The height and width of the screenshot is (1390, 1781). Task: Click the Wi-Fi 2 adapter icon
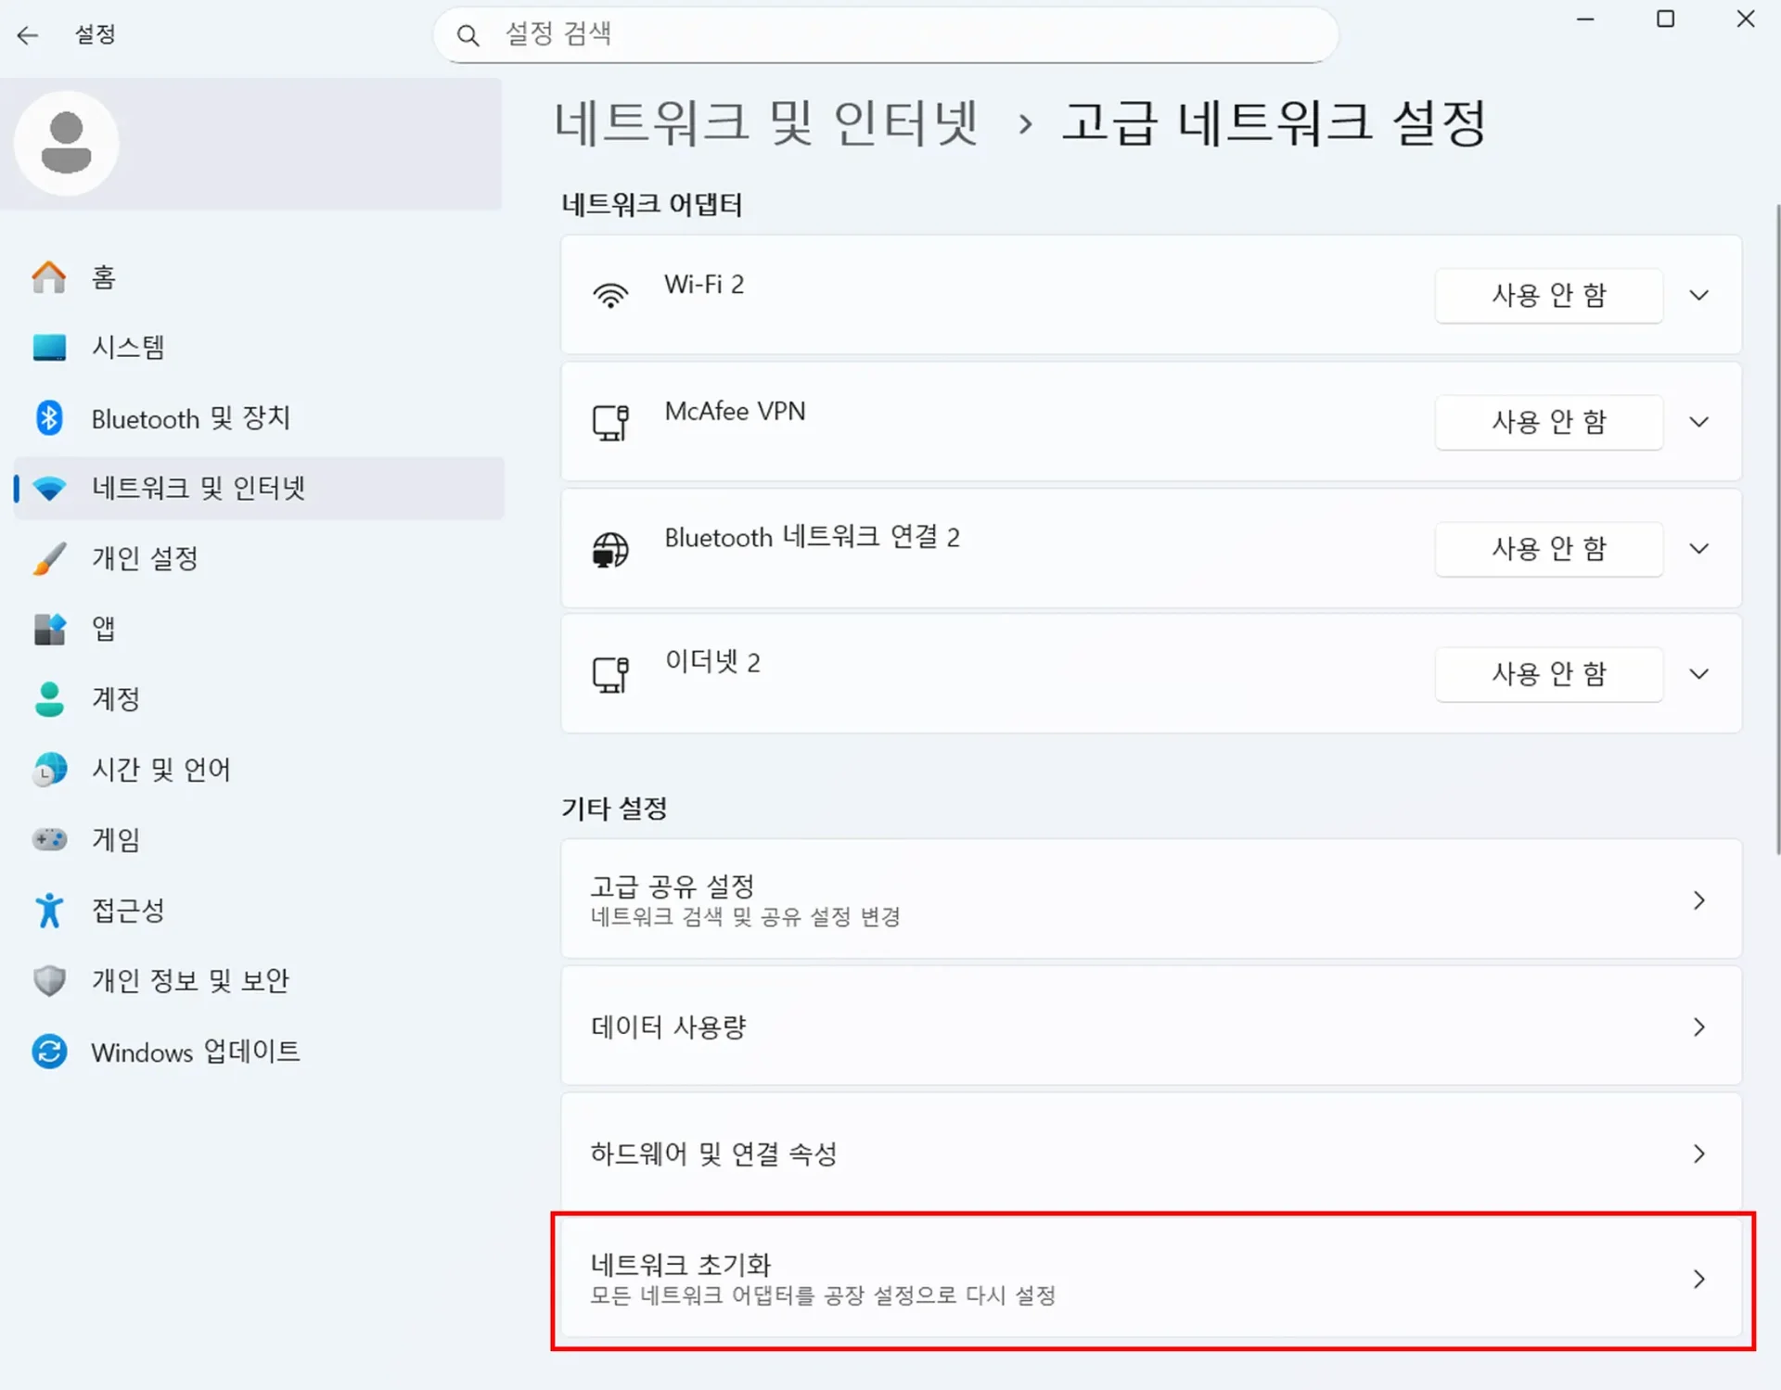click(610, 296)
